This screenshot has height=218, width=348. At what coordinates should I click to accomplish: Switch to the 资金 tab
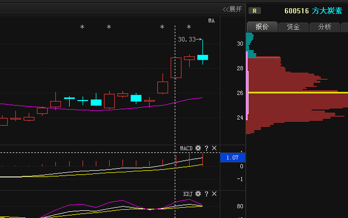point(293,27)
